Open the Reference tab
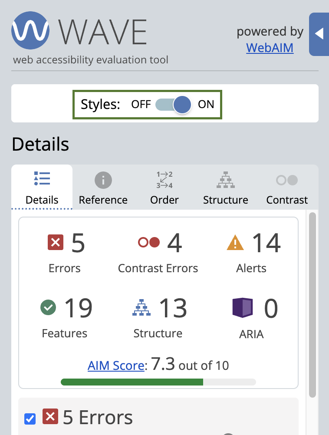 (103, 188)
